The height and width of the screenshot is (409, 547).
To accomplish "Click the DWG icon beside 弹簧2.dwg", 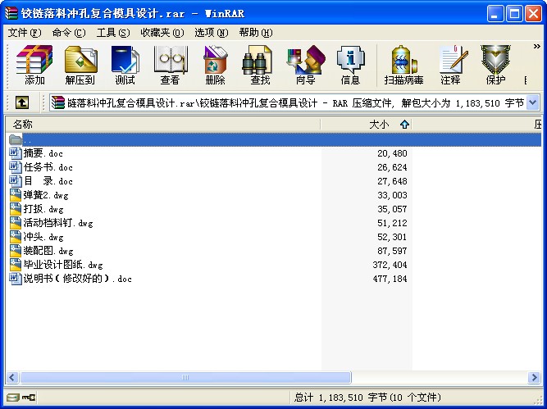I will click(x=16, y=195).
